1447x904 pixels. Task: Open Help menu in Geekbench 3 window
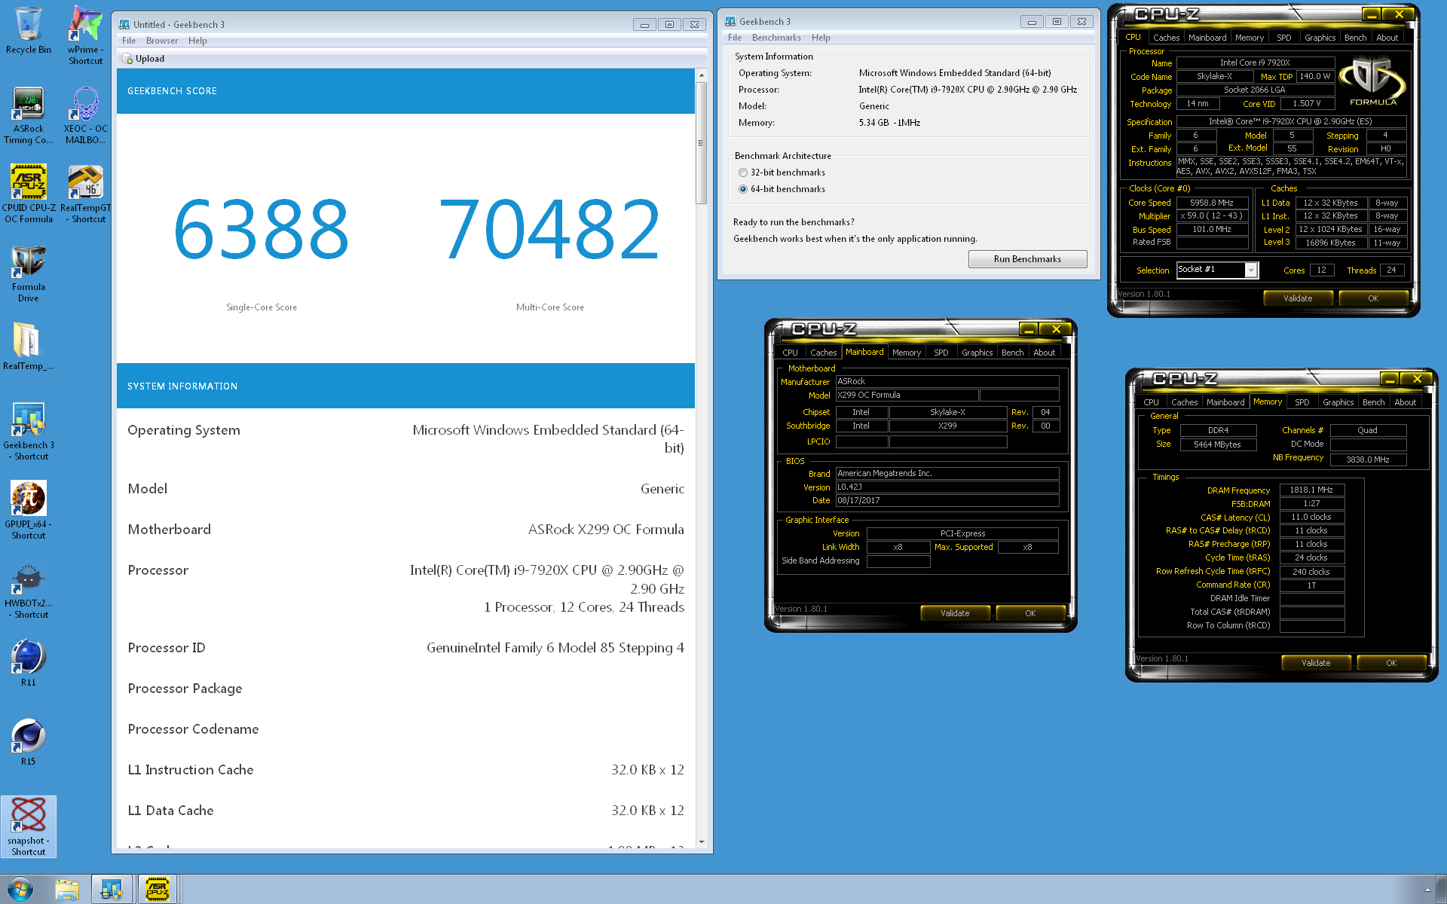[x=821, y=38]
